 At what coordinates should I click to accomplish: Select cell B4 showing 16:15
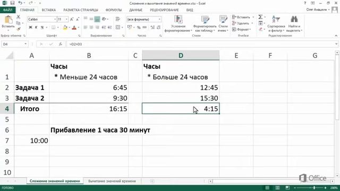coord(89,109)
